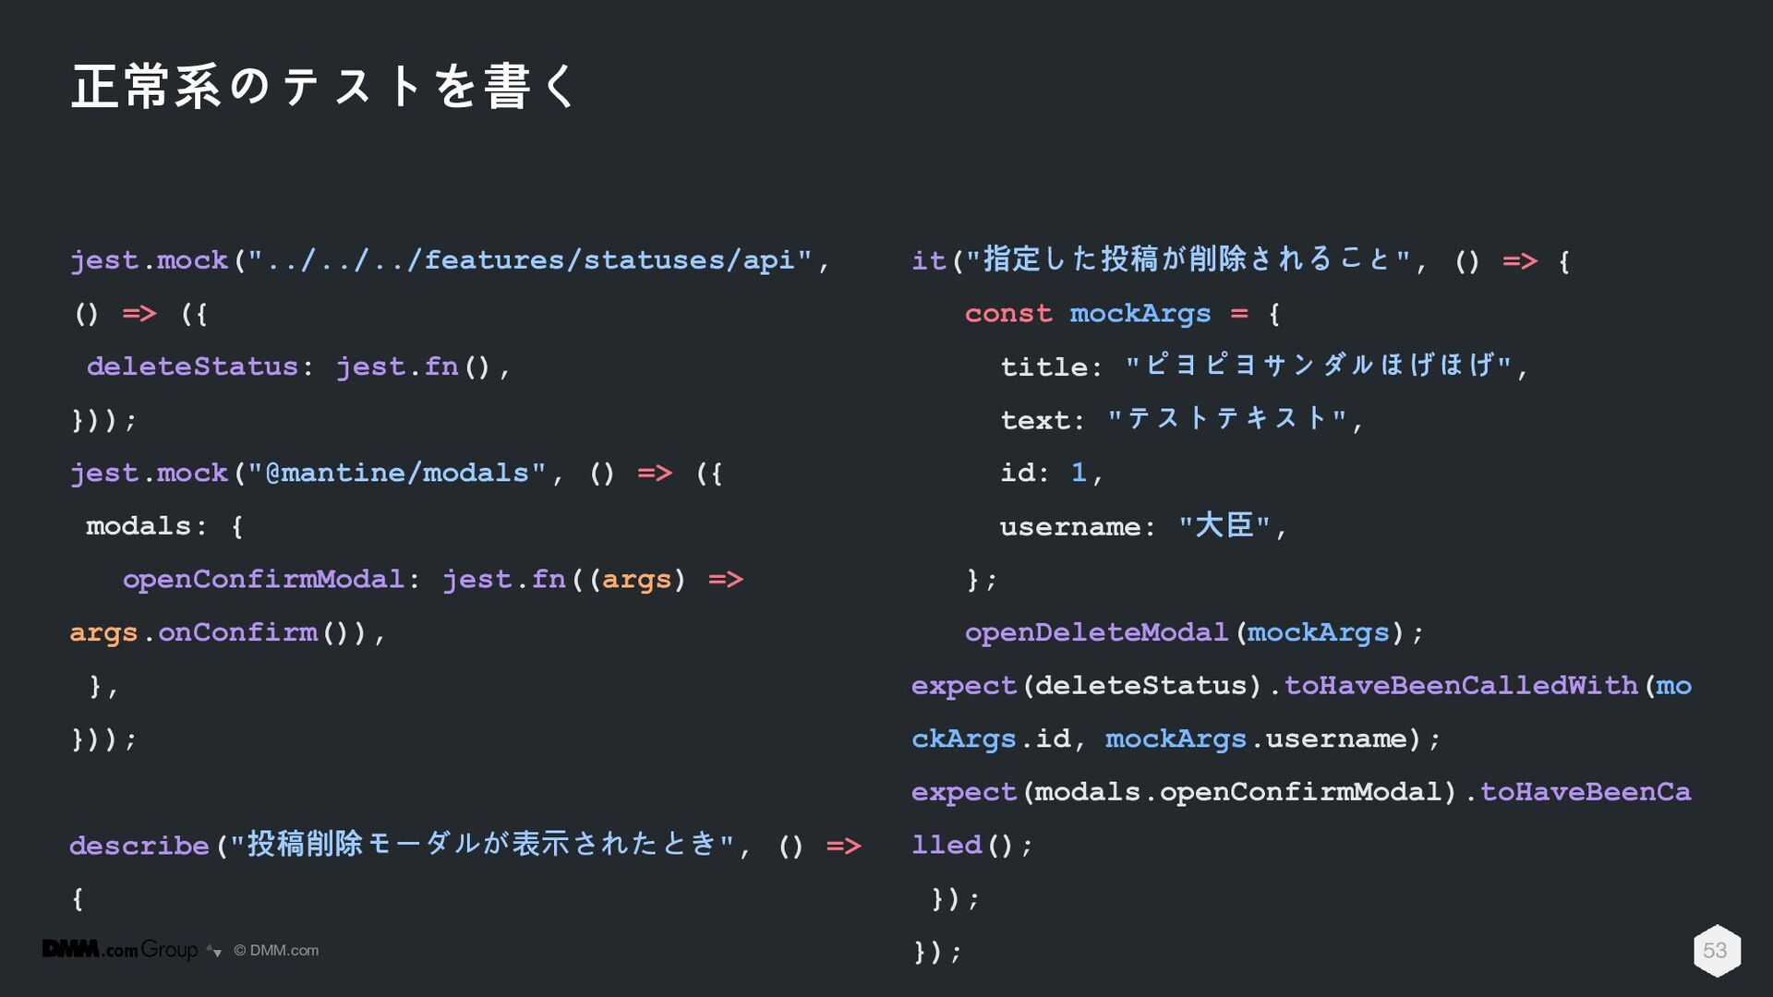Click the jest.mock "@mantine/modals" line
1773x997 pixels.
(396, 473)
